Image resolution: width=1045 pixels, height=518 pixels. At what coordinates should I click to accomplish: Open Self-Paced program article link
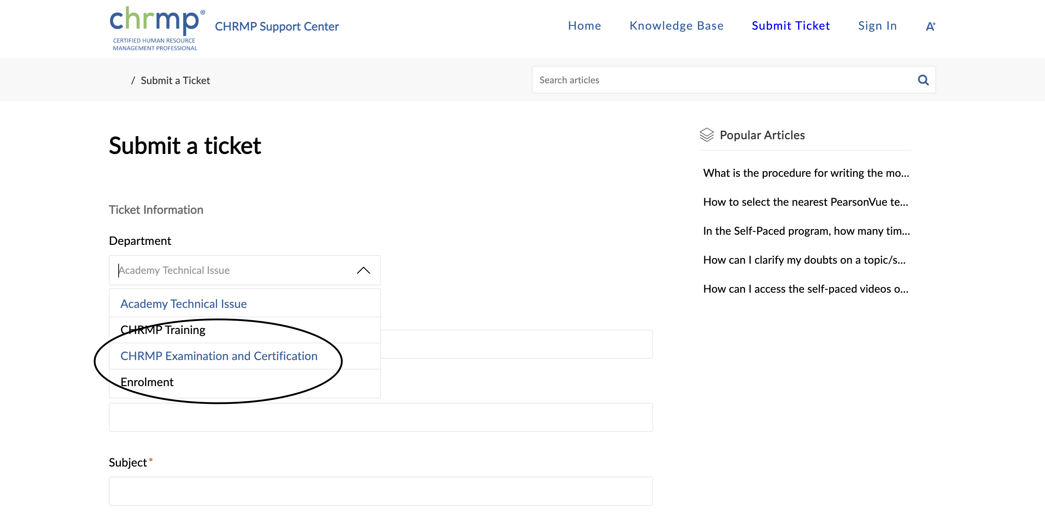(x=806, y=231)
